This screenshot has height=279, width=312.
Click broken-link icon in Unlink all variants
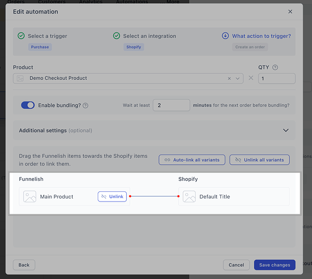coord(238,160)
